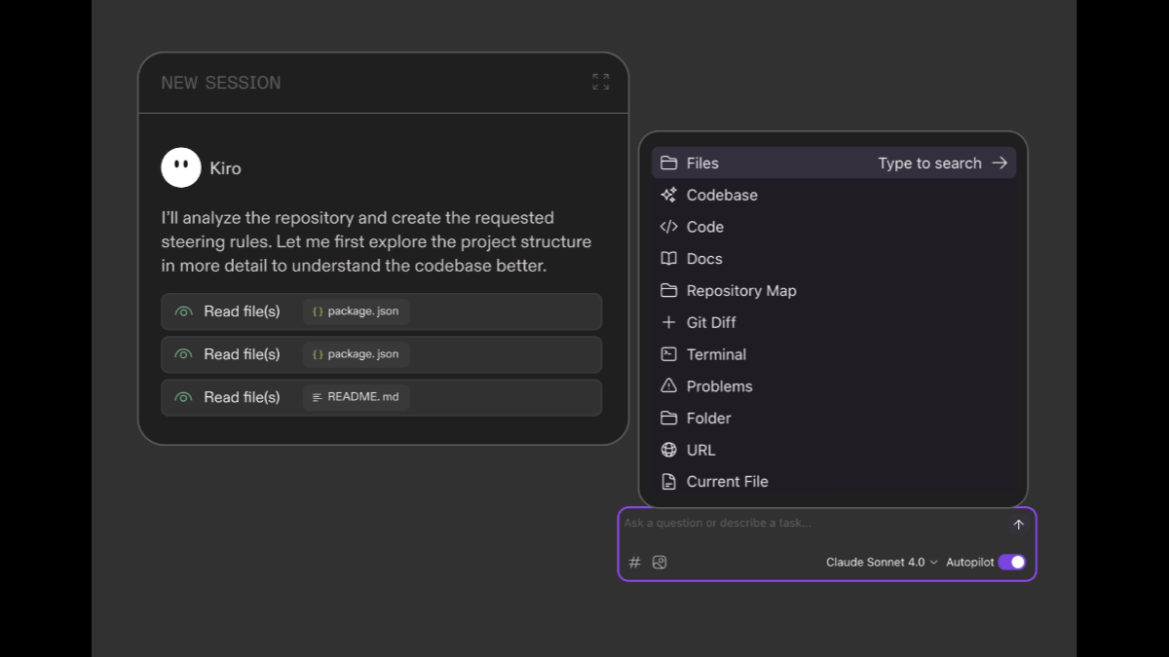Pick the URL globe option
1169x657 pixels.
click(x=699, y=450)
